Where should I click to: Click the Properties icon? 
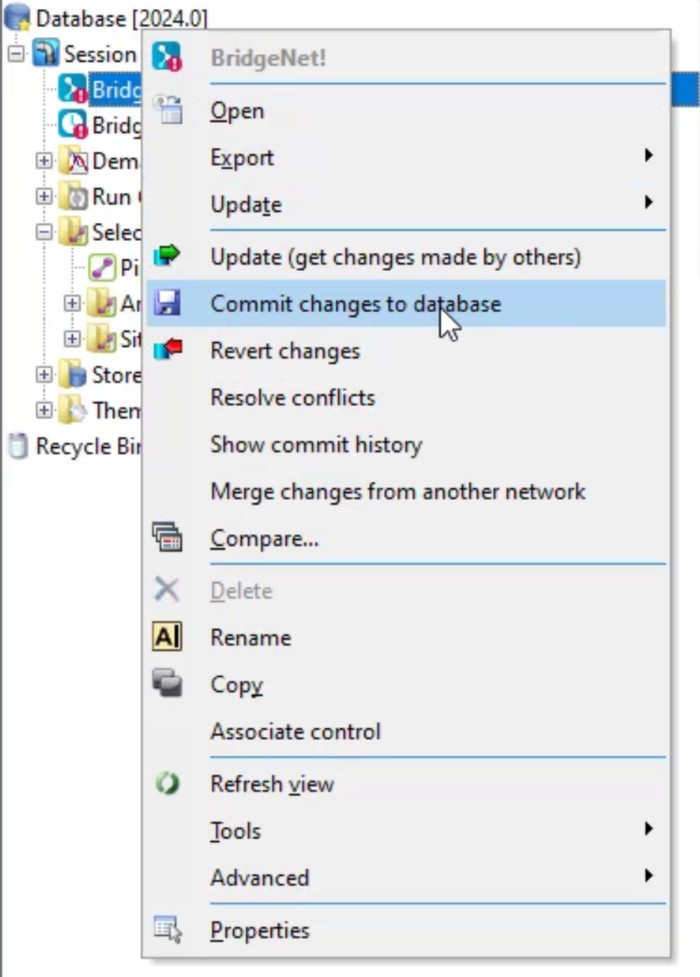167,930
